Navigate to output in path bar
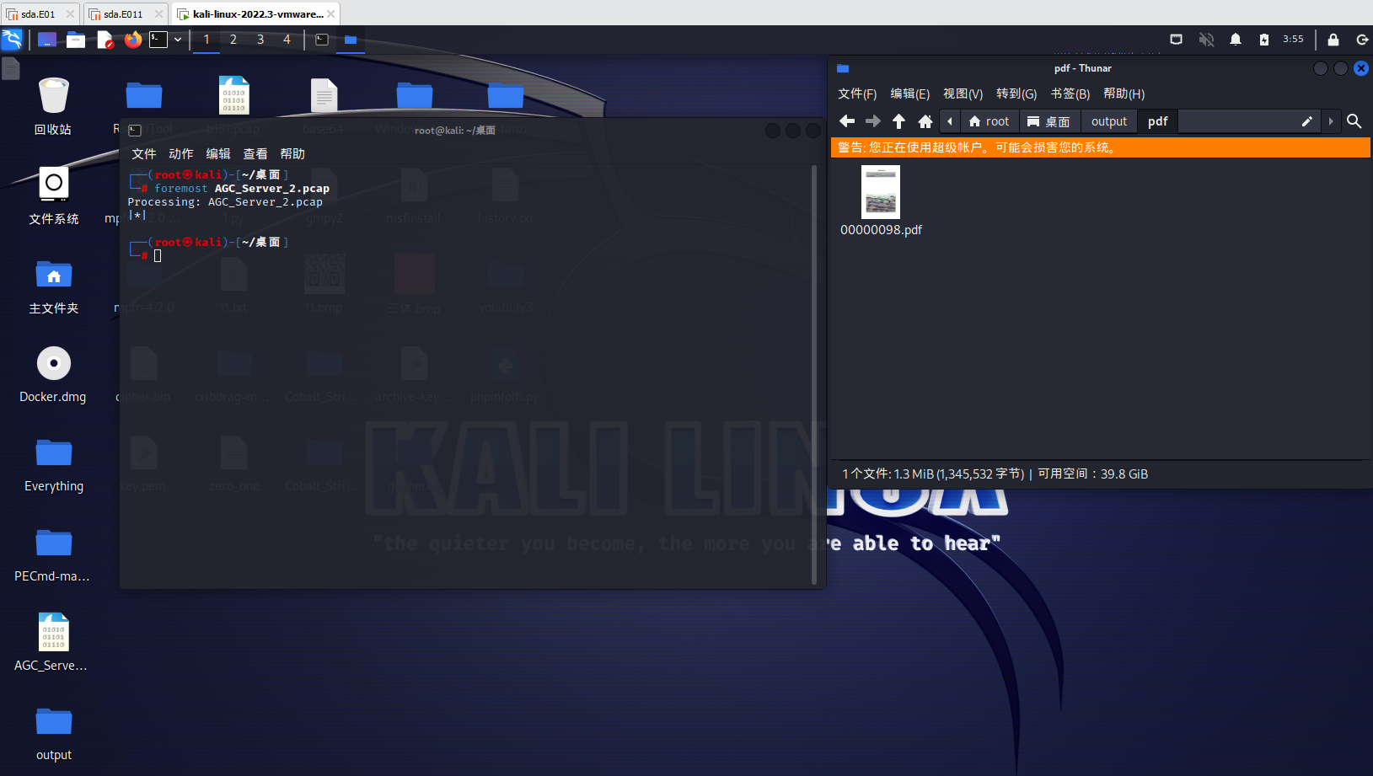Image resolution: width=1373 pixels, height=776 pixels. tap(1109, 121)
